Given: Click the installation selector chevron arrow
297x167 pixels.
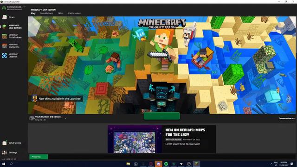Looking at the screenshot, I should click(65, 118).
